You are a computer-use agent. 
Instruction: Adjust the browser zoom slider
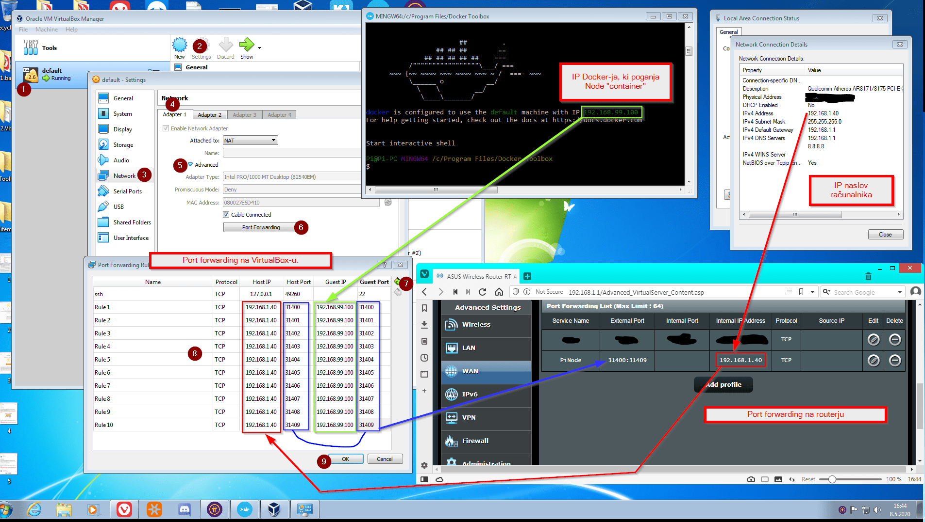(x=832, y=479)
